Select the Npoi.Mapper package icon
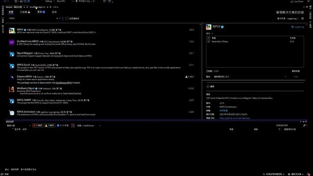The height and width of the screenshot is (176, 313). click(12, 54)
